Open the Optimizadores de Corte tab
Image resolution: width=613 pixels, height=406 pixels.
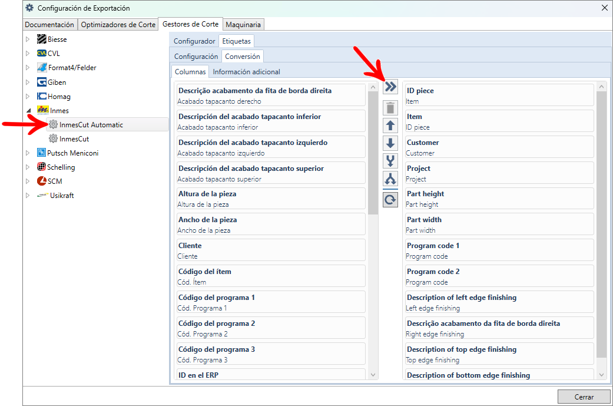coord(118,25)
